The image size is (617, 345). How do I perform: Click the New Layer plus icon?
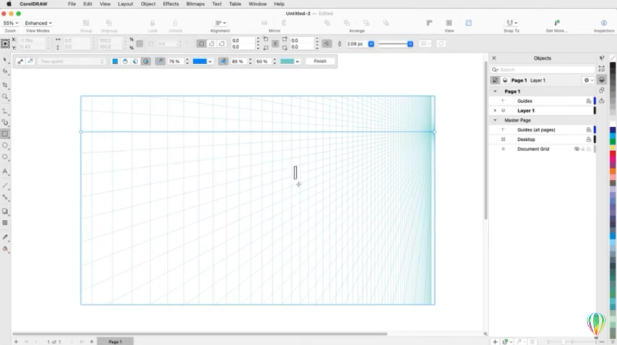coord(495,342)
